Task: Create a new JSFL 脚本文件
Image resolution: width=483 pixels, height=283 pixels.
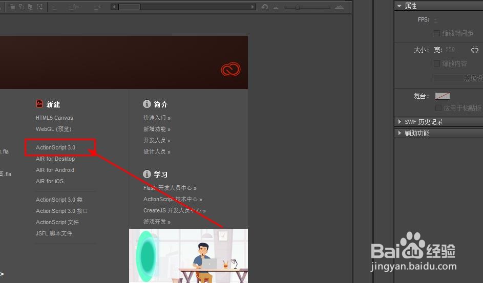Action: coord(54,233)
